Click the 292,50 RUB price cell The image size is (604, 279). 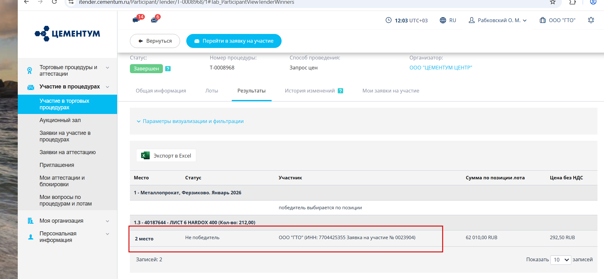pyautogui.click(x=562, y=237)
